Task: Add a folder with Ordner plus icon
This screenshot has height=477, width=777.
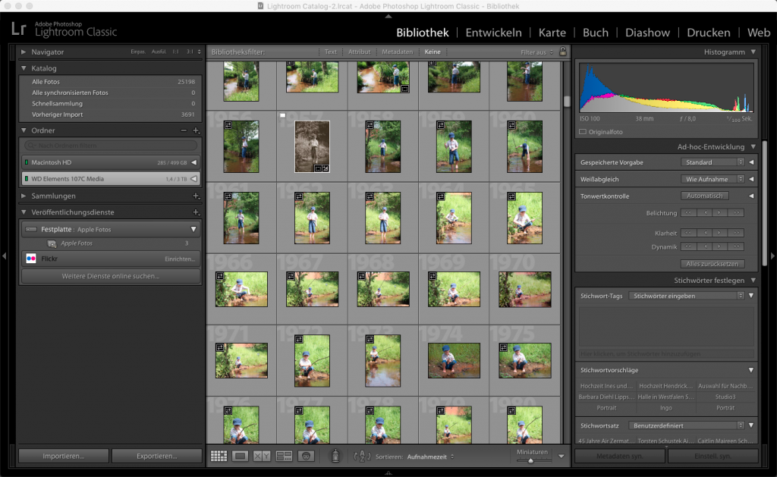Action: point(196,130)
